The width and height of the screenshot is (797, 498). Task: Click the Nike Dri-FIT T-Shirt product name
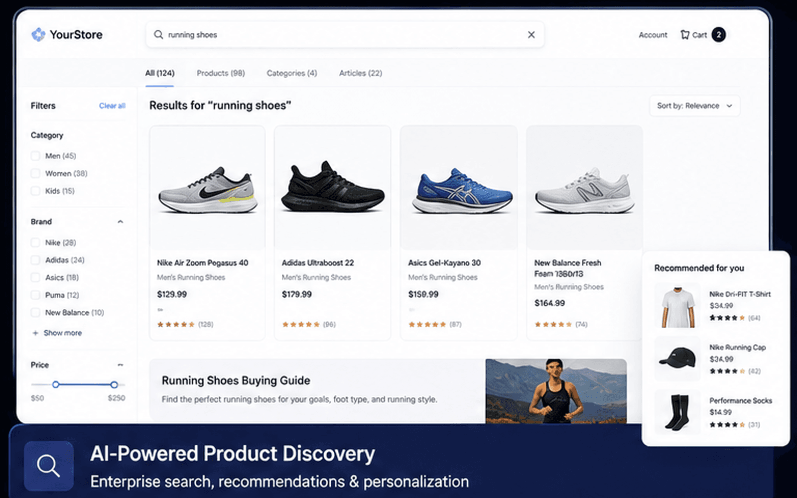[x=740, y=294]
